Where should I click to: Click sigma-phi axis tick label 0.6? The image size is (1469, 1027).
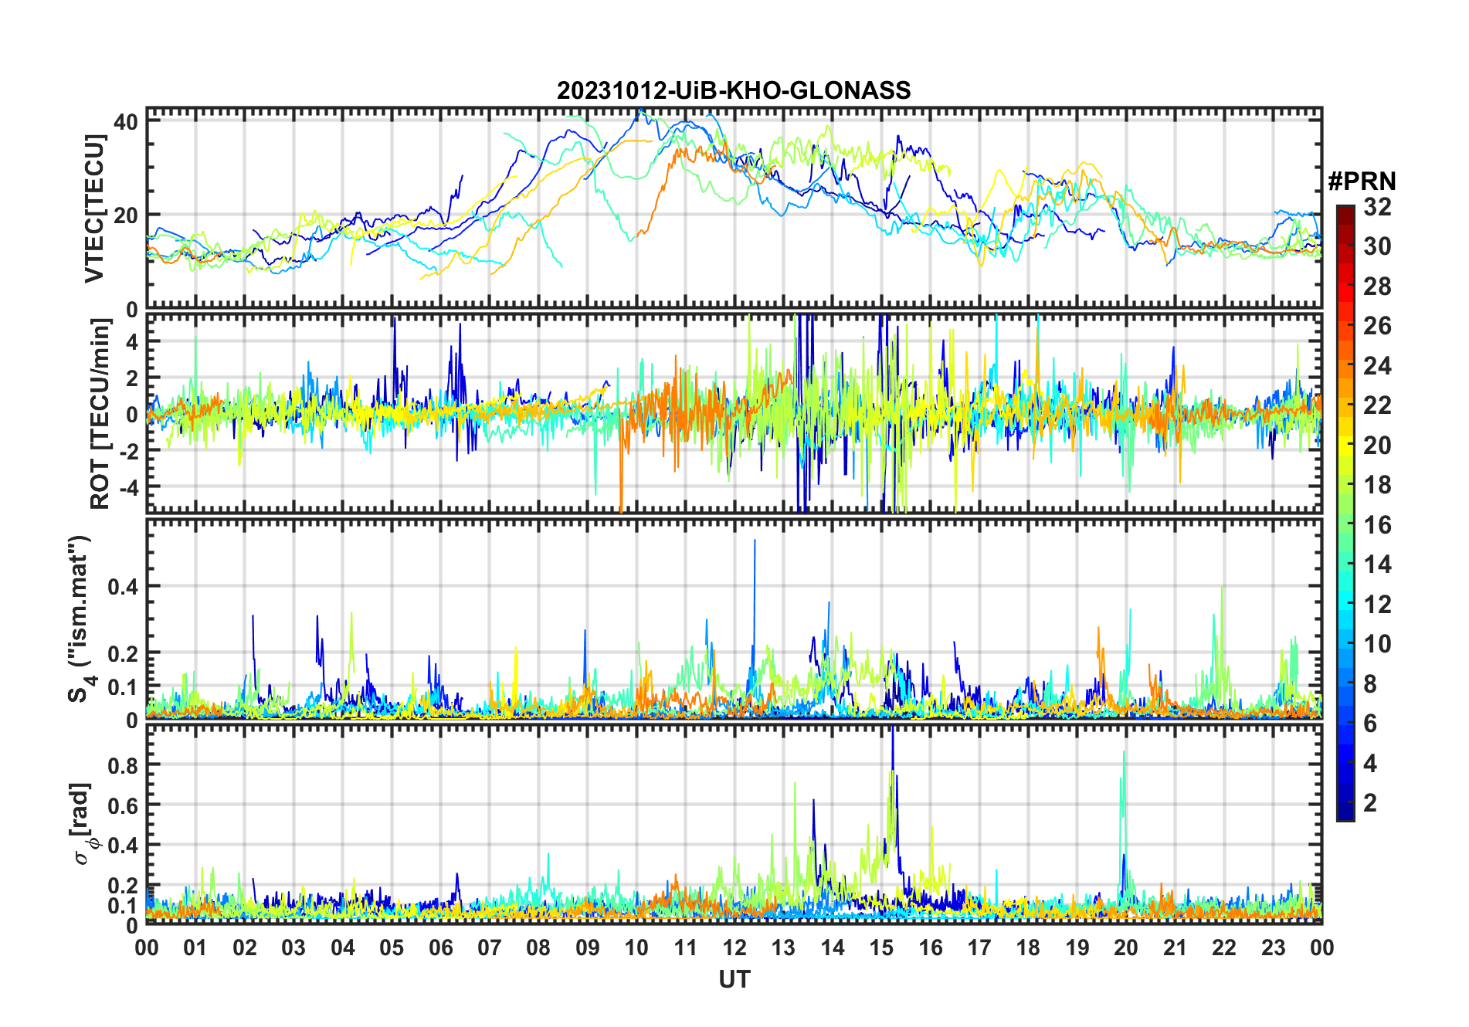point(122,805)
